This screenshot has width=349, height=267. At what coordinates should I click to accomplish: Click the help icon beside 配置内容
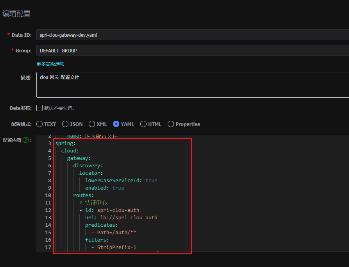(26, 140)
